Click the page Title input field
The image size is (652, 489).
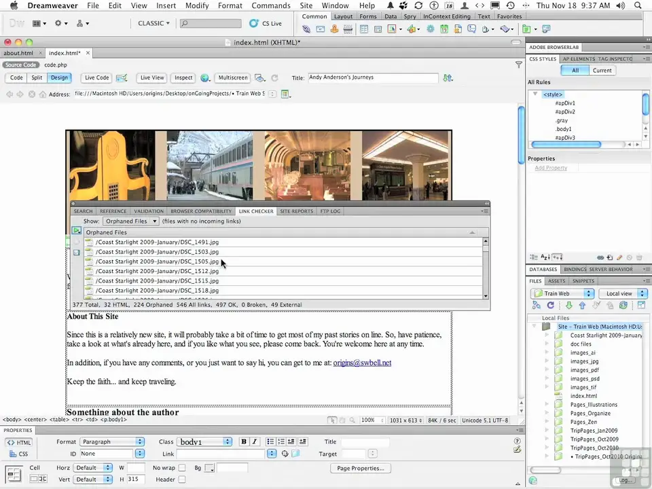(x=372, y=78)
